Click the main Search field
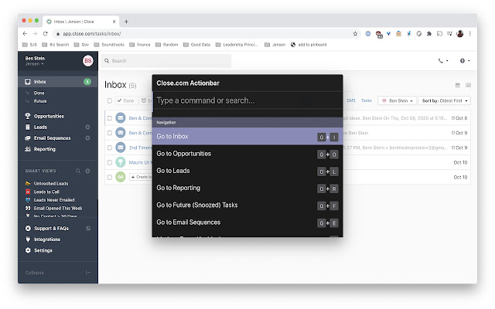The image size is (495, 309). pyautogui.click(x=166, y=61)
